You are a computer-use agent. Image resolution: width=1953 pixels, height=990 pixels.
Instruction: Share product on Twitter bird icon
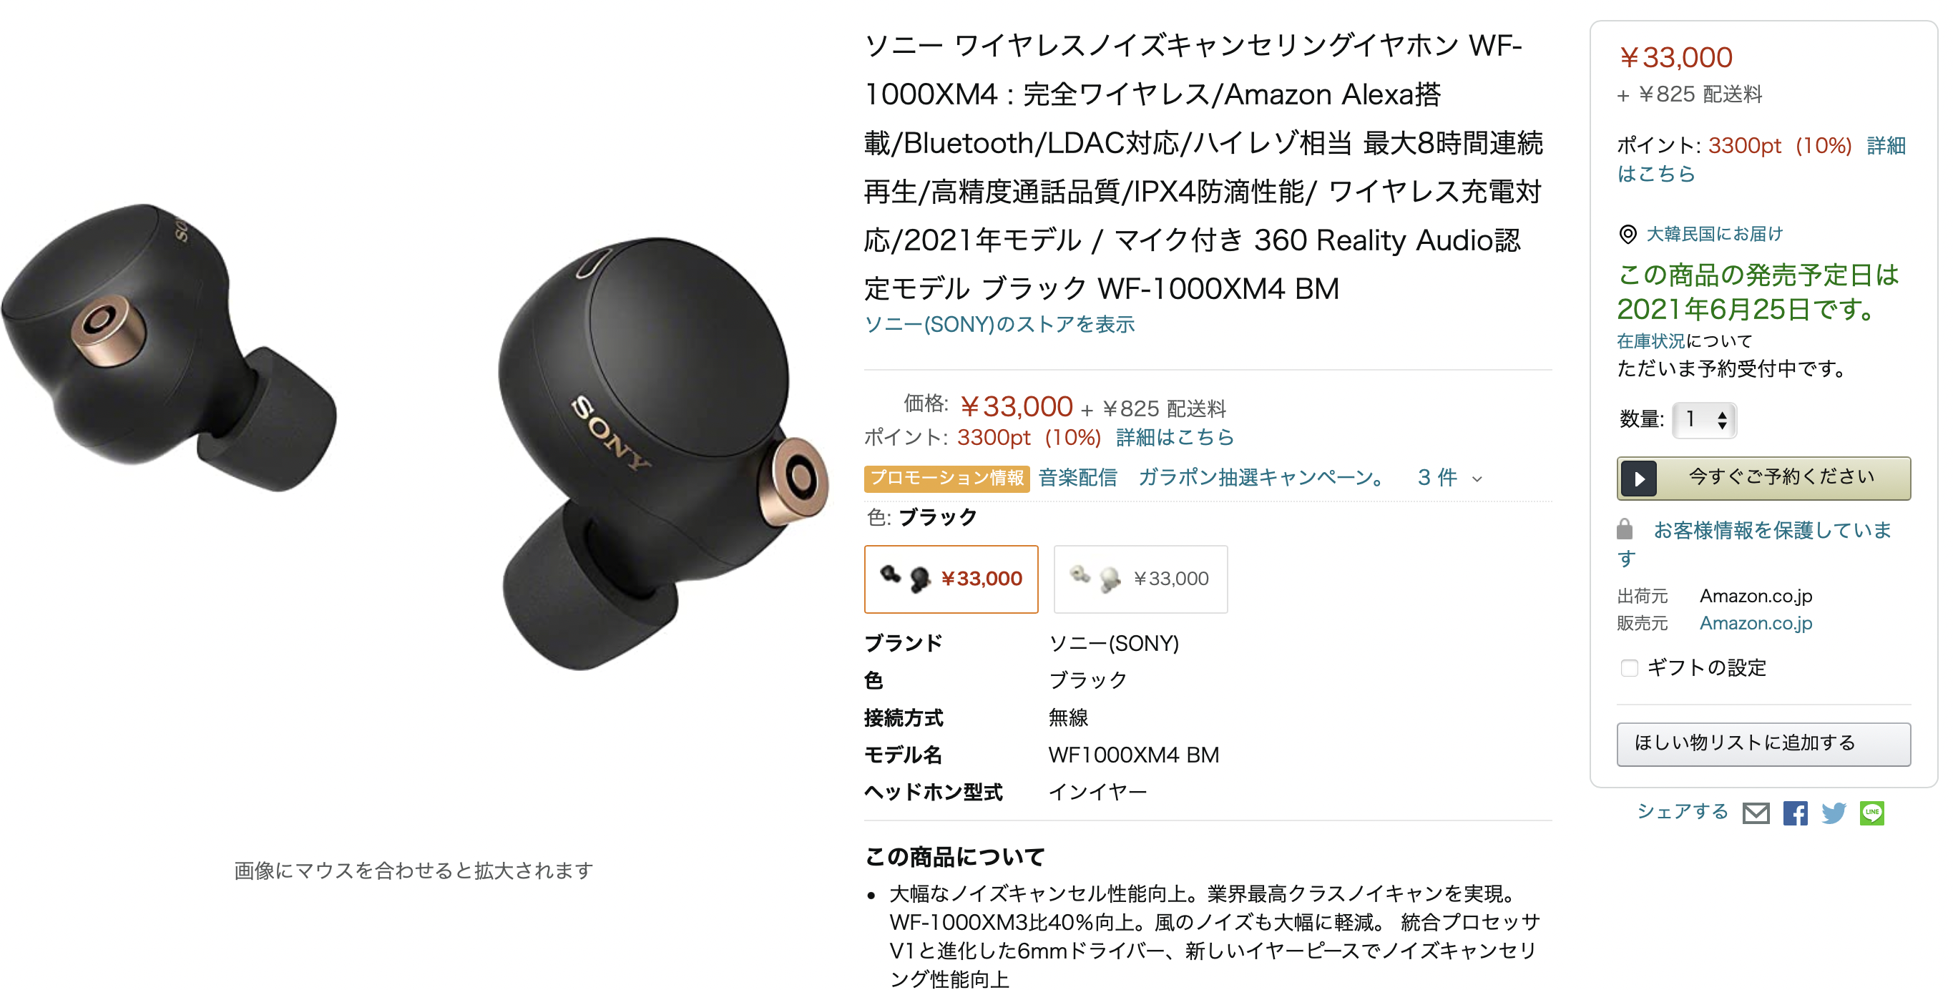click(x=1834, y=813)
